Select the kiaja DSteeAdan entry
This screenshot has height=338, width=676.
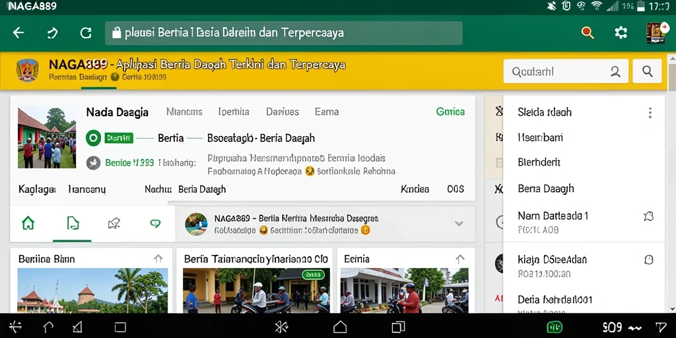[553, 259]
